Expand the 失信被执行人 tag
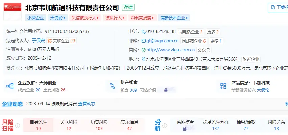Viewport: 288px width, 135px height. (x=85, y=18)
